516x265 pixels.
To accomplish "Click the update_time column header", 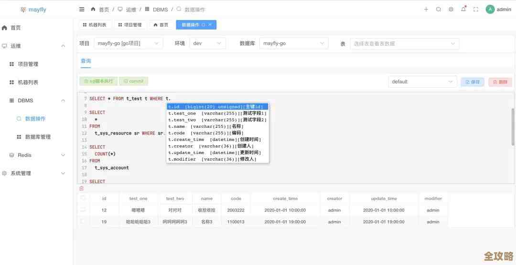I will 384,198.
